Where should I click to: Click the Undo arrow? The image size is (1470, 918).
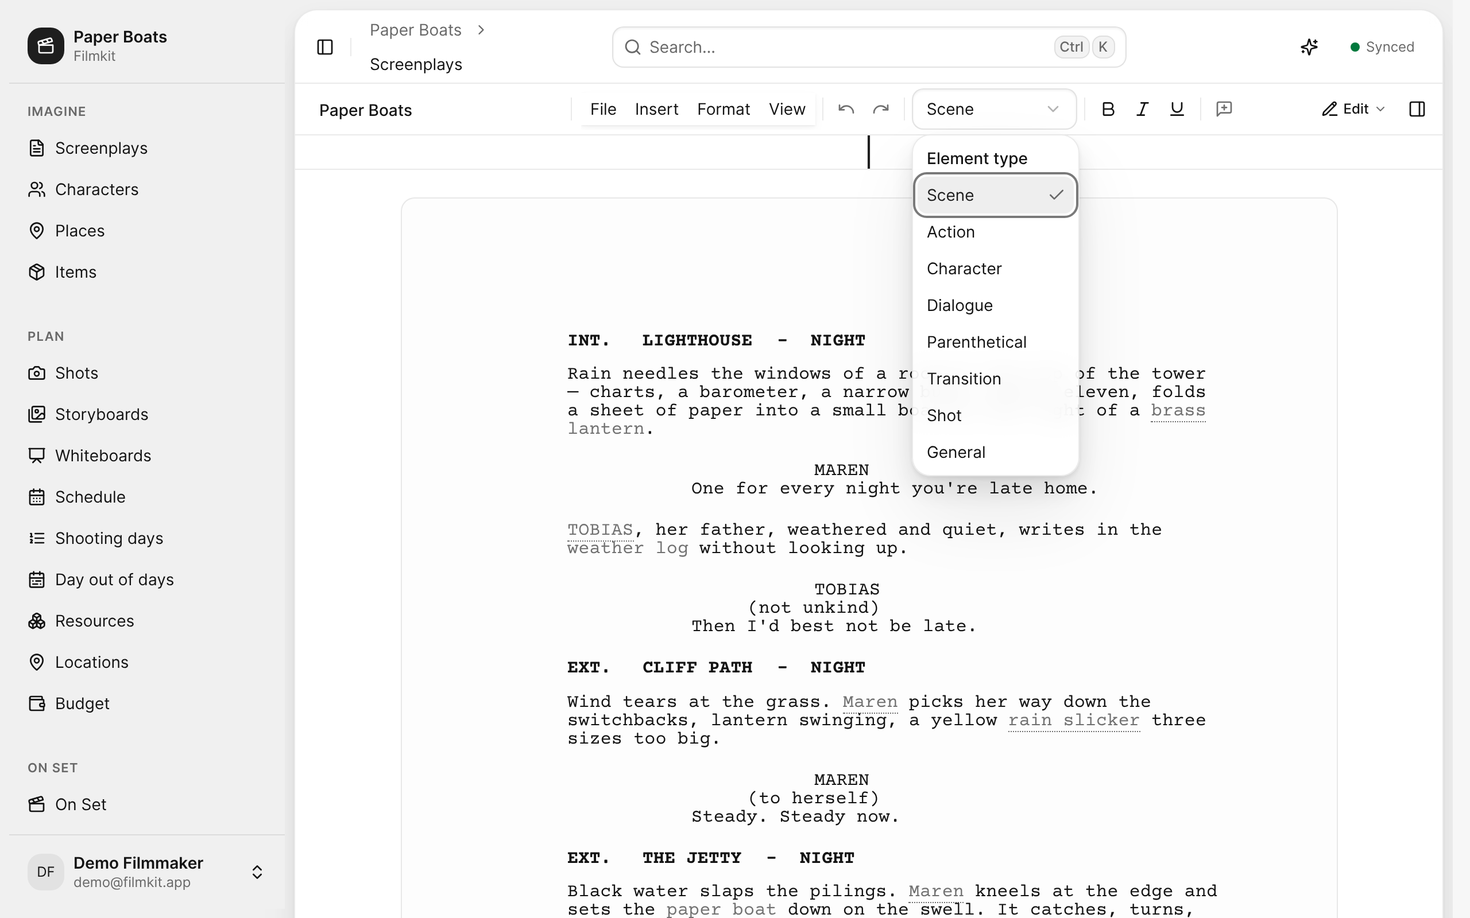(846, 109)
